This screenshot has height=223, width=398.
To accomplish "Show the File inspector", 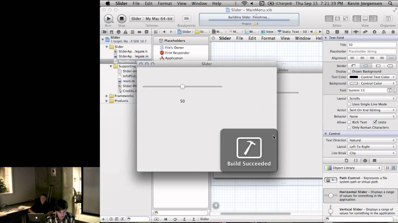I will [x=328, y=32].
